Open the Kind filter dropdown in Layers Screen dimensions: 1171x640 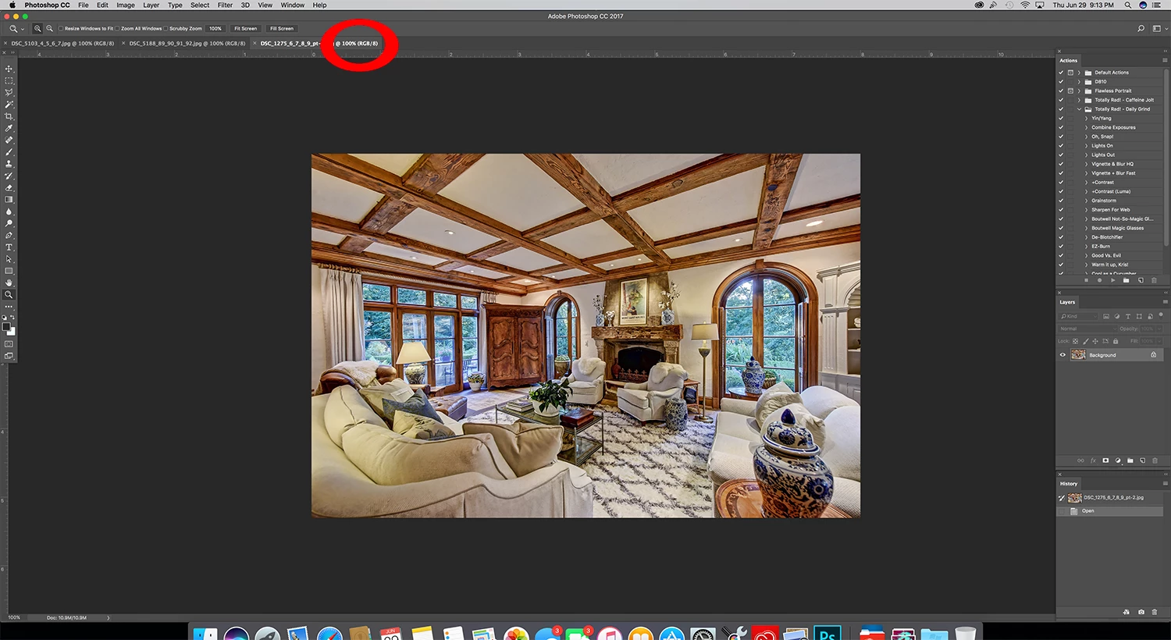(1078, 316)
